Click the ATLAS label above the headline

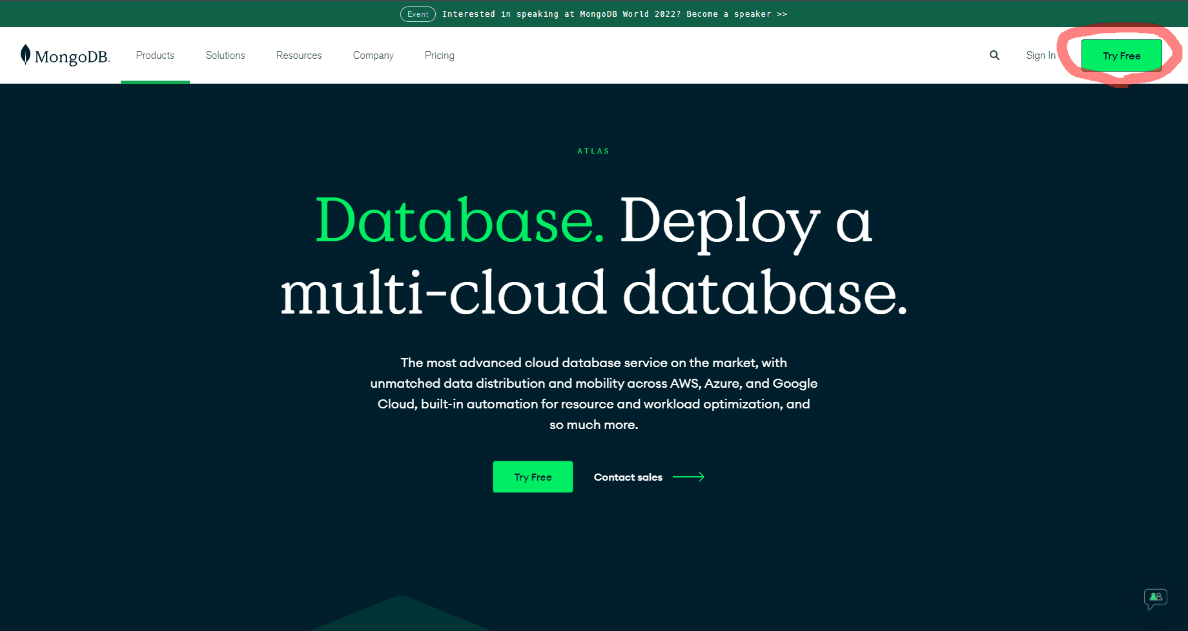[593, 151]
